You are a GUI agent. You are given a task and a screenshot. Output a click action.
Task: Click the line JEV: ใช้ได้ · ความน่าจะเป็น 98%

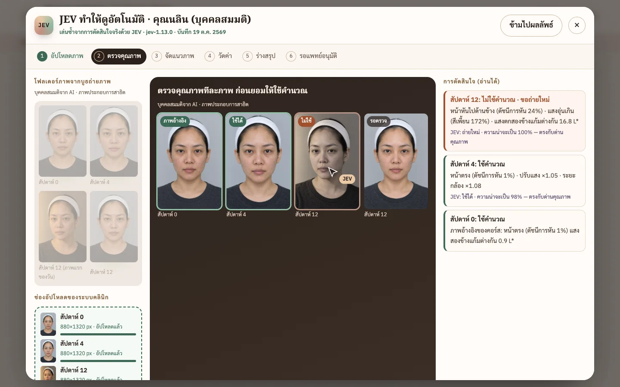coord(510,197)
